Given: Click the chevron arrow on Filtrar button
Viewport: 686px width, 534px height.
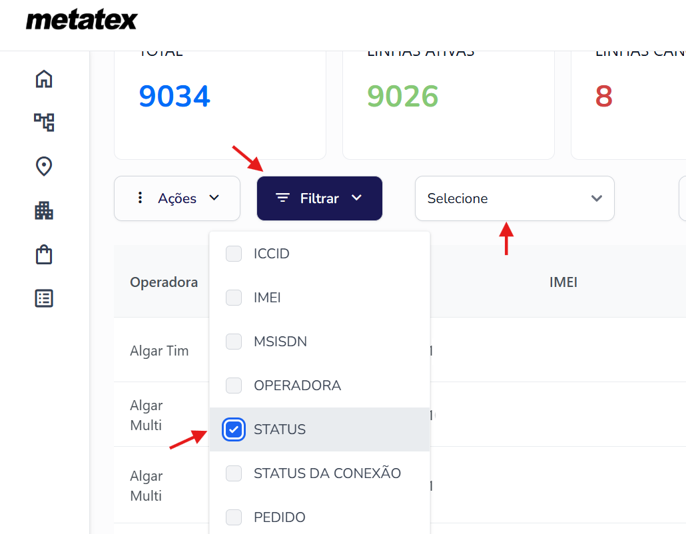Looking at the screenshot, I should point(356,198).
